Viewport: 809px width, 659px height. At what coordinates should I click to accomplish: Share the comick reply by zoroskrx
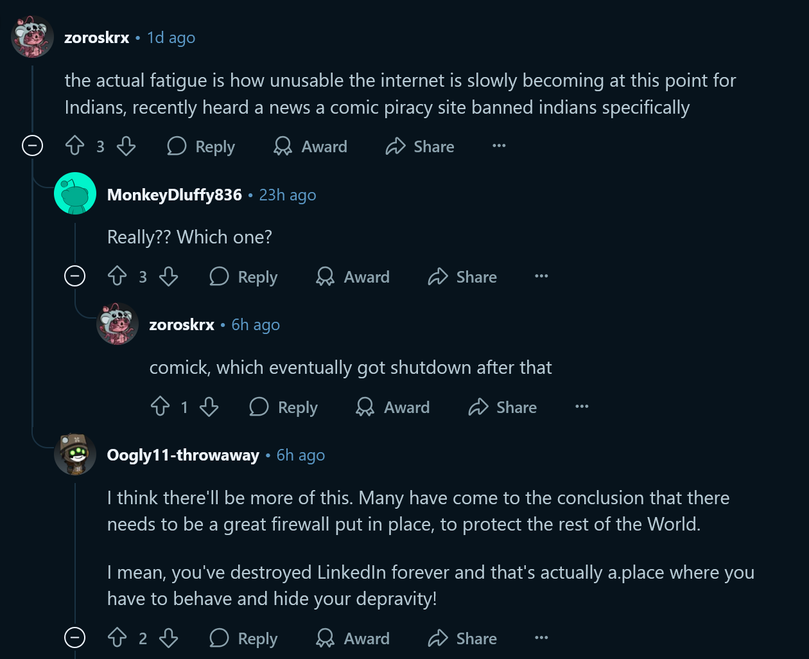[503, 407]
